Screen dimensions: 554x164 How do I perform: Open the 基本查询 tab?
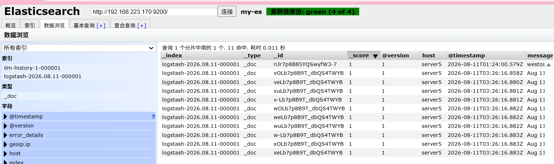coord(84,26)
